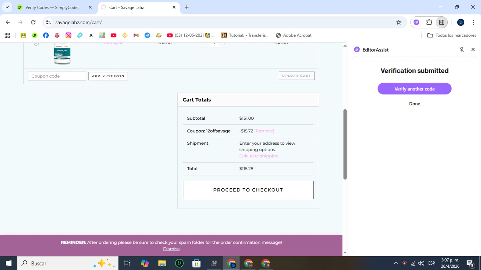The image size is (481, 270).
Task: Click the address bar URL
Action: [x=79, y=22]
